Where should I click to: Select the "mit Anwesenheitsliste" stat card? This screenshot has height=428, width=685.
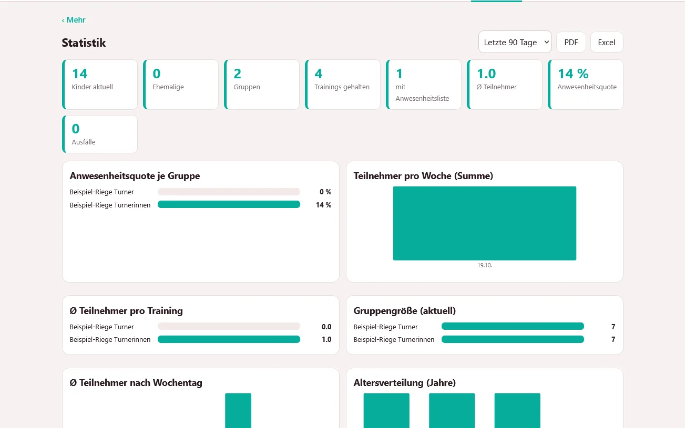[424, 85]
